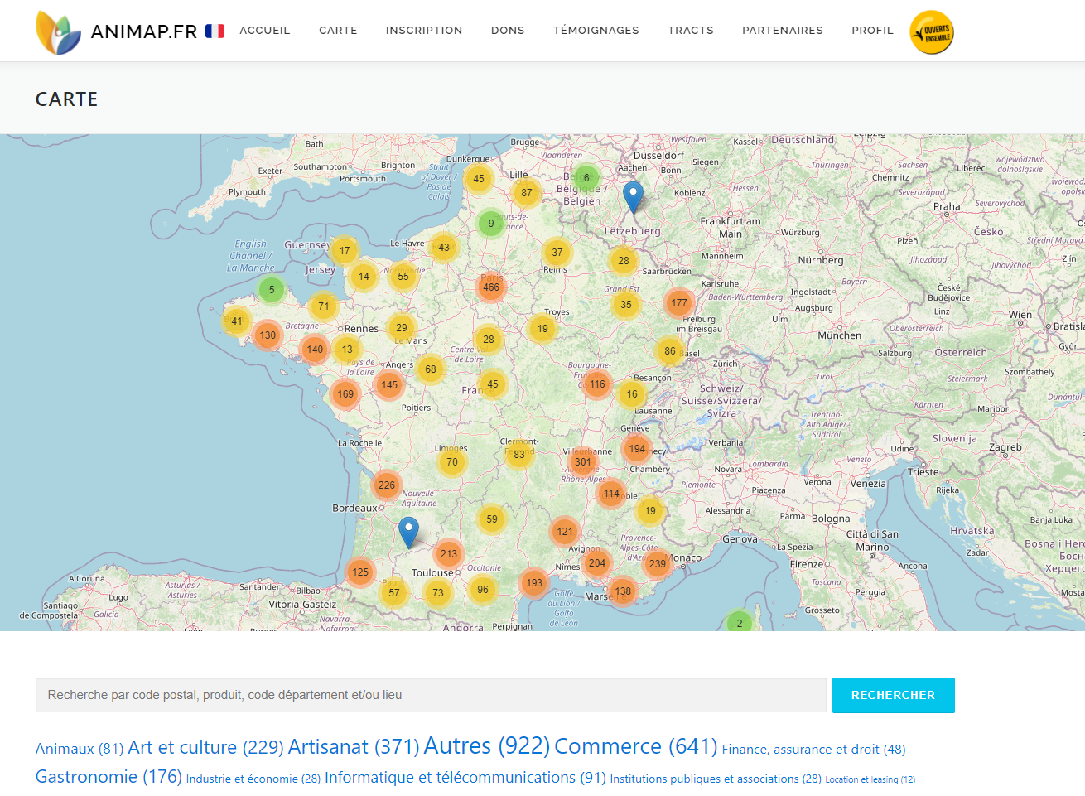Open the Dons menu item
1085x796 pixels.
click(508, 31)
